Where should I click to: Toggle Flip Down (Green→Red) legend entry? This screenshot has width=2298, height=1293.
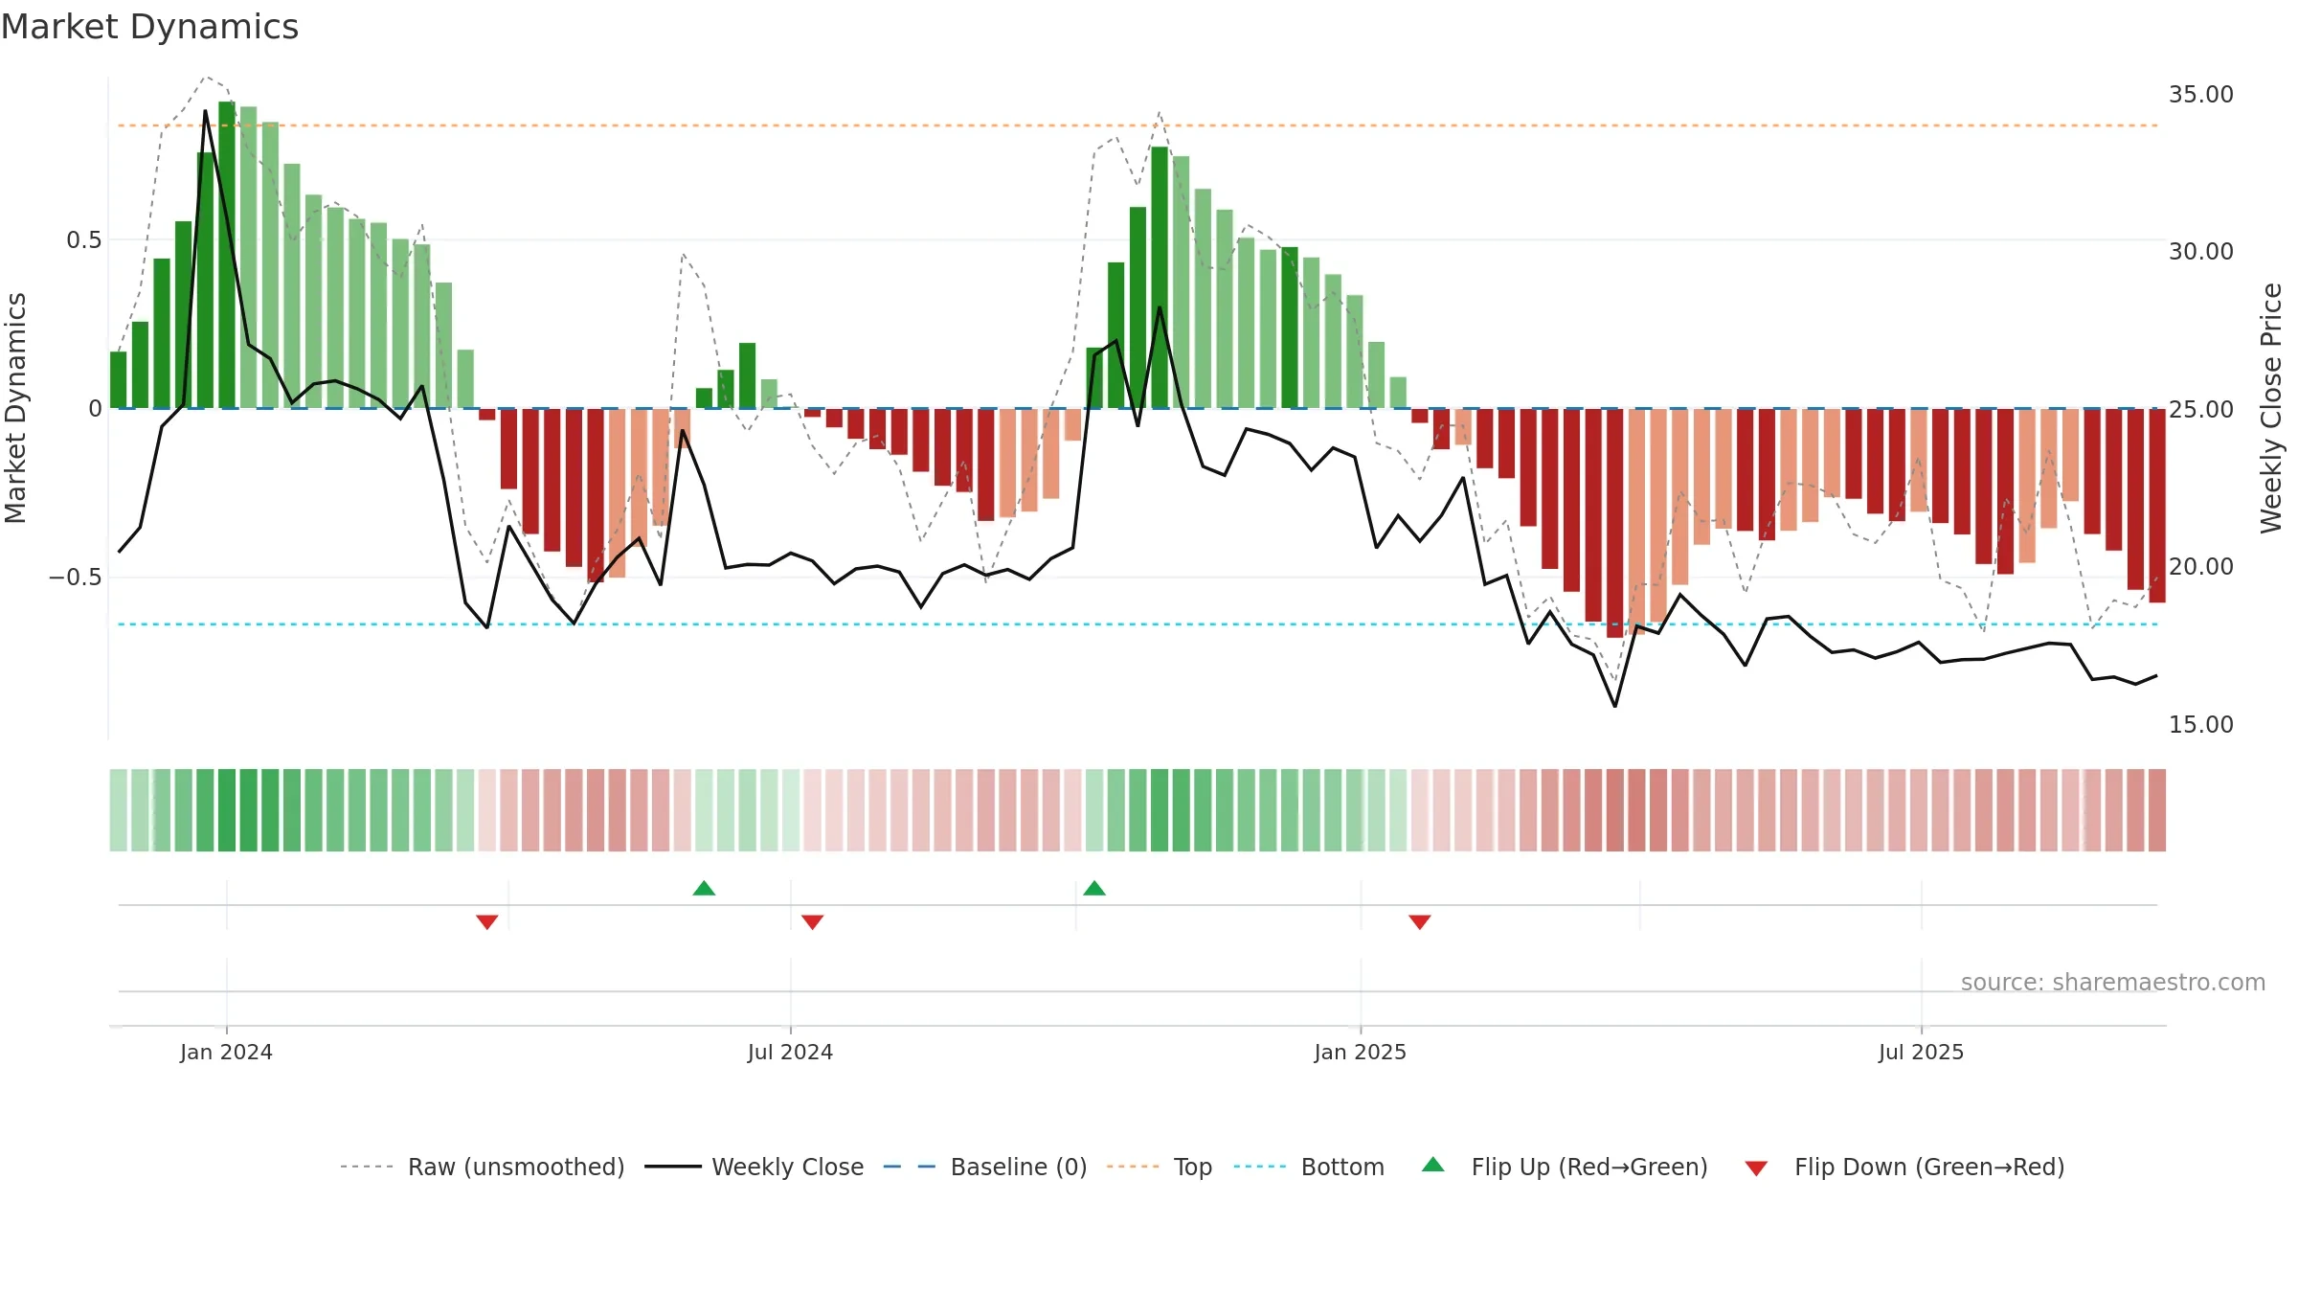point(1904,1167)
